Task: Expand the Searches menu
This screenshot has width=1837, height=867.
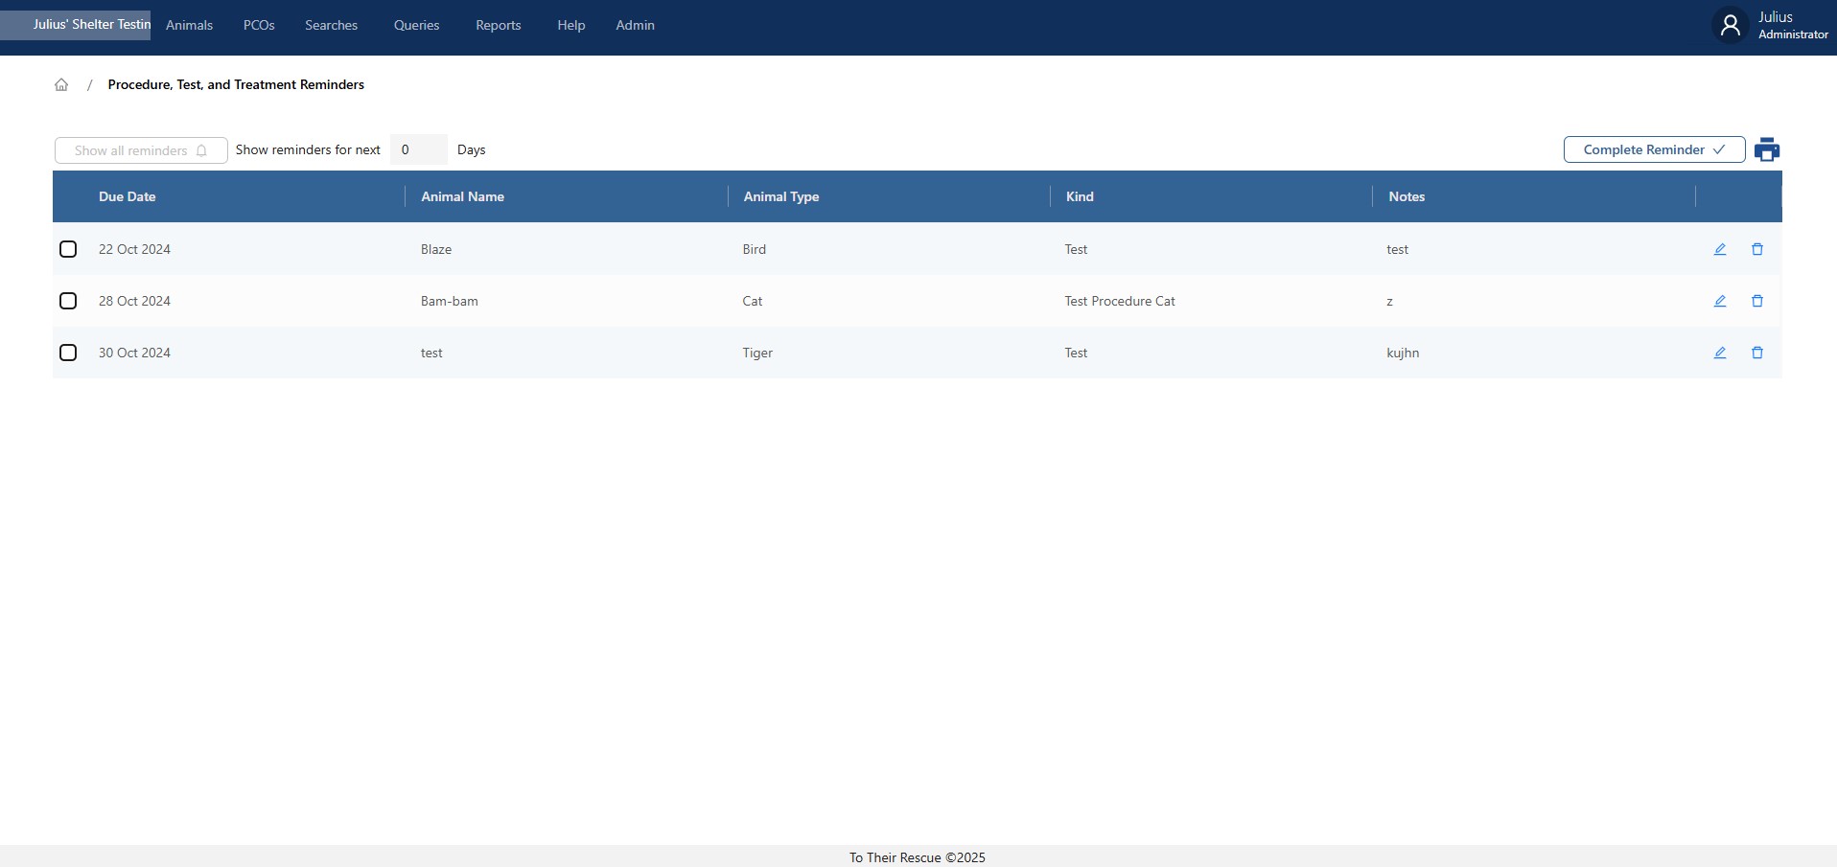Action: pos(331,26)
